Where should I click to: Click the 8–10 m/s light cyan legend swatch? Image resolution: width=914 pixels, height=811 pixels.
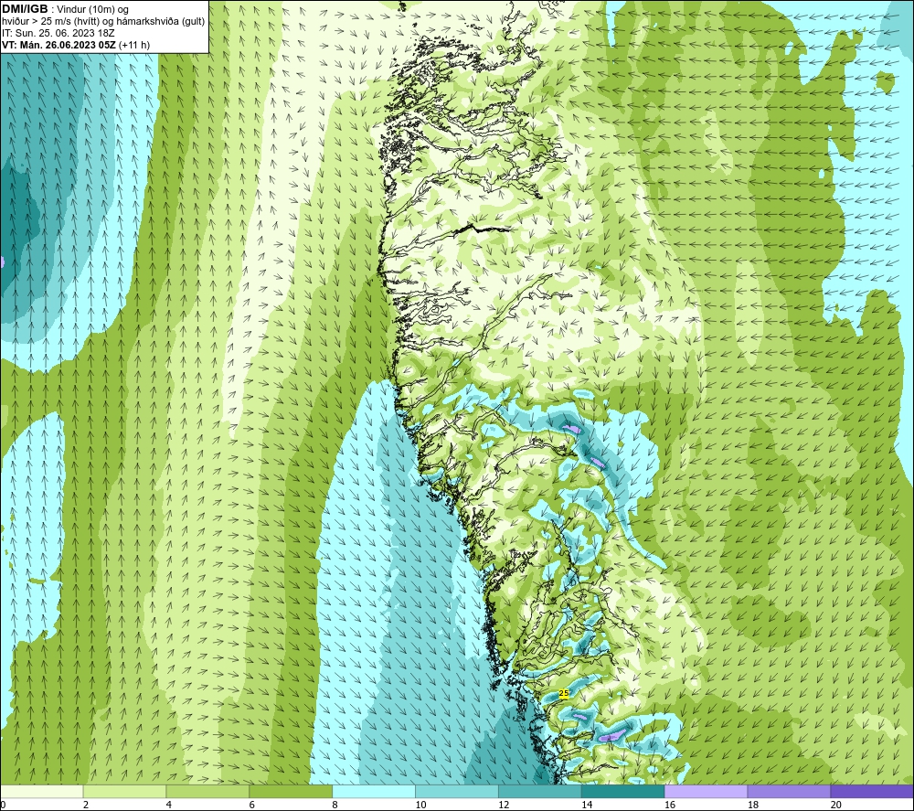click(x=374, y=791)
